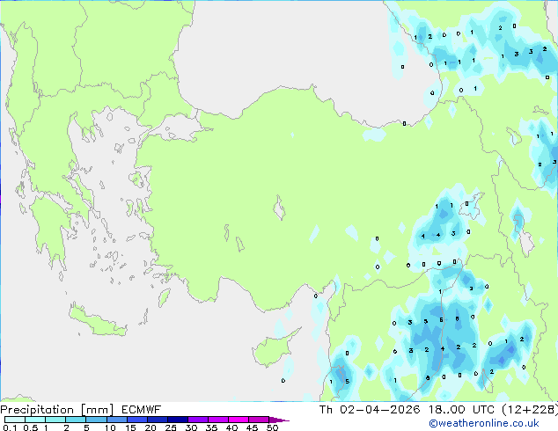Pick the royal blue 15–20 mm legend swatch
Image resolution: width=558 pixels, height=431 pixels.
[x=136, y=420]
